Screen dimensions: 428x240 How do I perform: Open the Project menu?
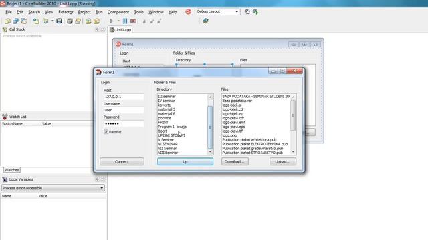pos(84,12)
